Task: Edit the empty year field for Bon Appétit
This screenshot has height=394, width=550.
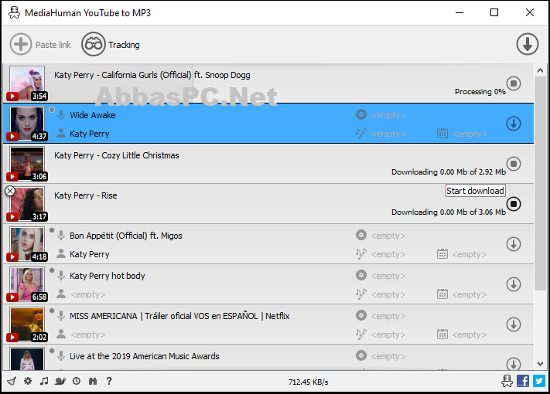Action: click(470, 254)
